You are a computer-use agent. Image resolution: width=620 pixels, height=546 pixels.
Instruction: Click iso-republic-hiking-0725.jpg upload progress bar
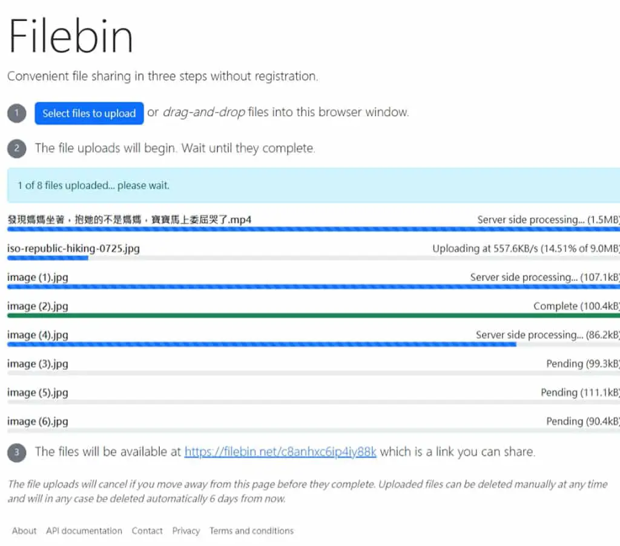click(314, 258)
